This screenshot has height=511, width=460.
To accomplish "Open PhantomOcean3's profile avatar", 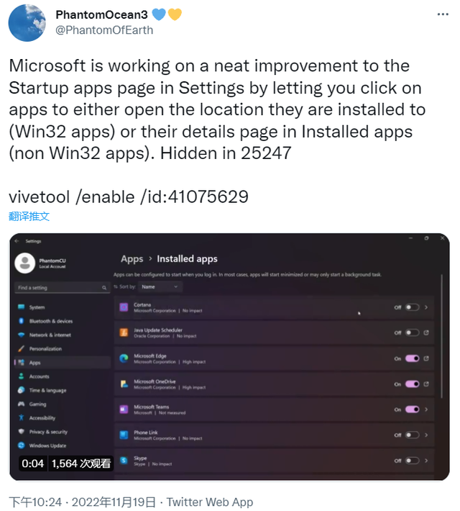I will (27, 22).
